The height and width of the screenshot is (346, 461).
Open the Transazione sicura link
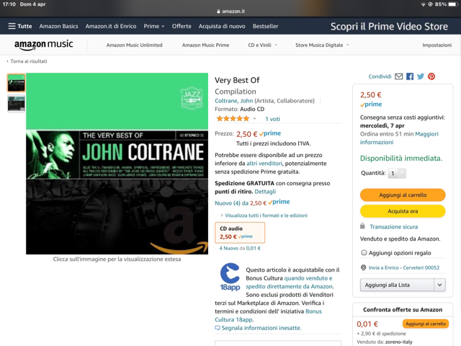point(394,226)
